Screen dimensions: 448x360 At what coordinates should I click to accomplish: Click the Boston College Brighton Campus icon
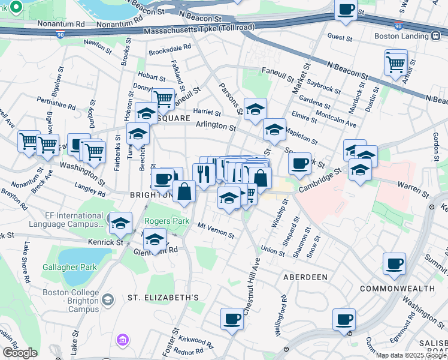[x=108, y=300]
